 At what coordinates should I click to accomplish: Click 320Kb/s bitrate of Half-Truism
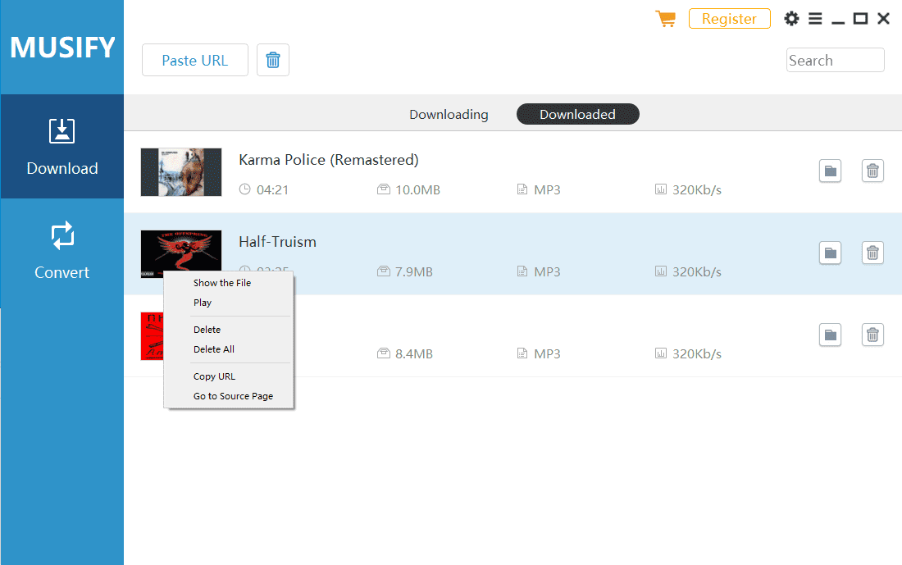697,272
